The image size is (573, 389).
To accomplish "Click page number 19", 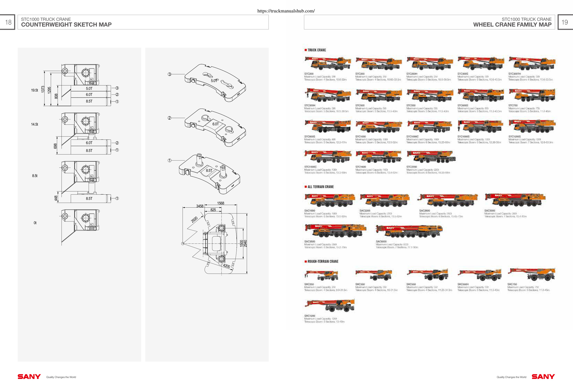I will 565,22.
